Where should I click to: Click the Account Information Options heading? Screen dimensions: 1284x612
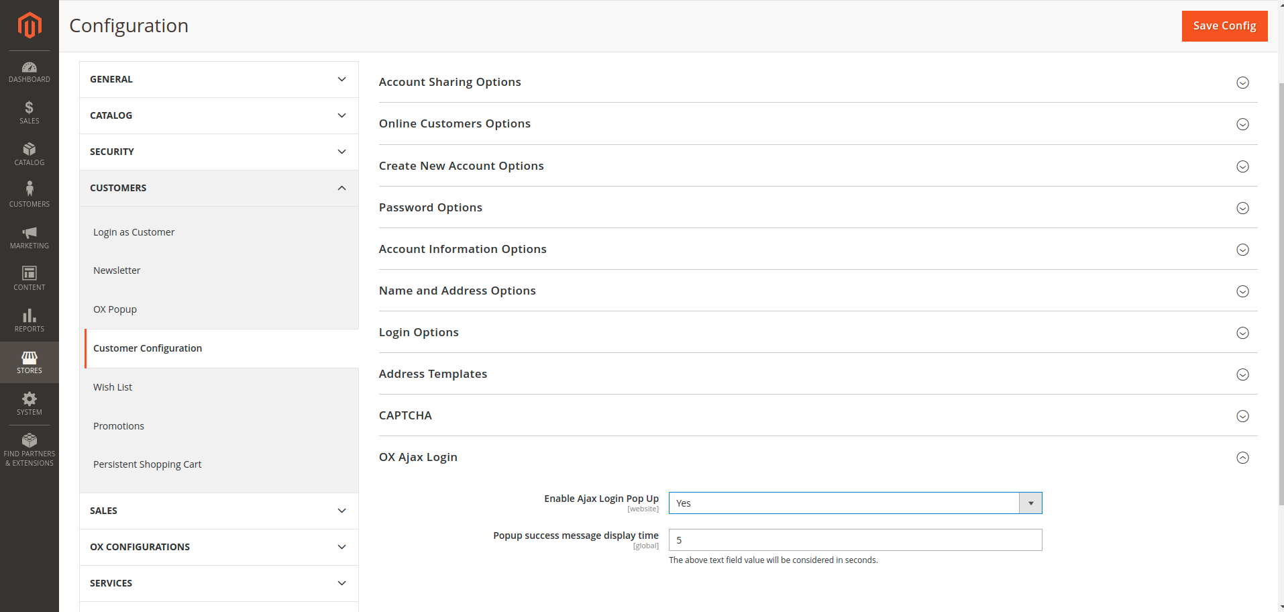tap(462, 249)
